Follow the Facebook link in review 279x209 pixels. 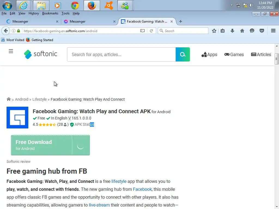[x=142, y=189]
